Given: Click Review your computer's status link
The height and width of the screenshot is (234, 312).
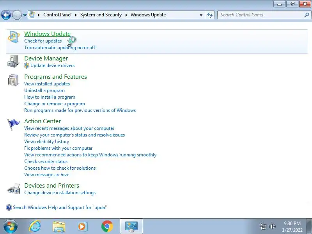Looking at the screenshot, I should click(74, 135).
